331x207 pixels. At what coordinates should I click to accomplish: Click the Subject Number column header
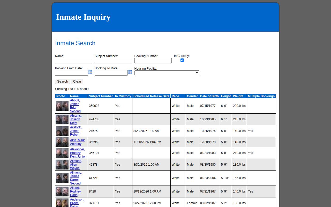coord(101,96)
